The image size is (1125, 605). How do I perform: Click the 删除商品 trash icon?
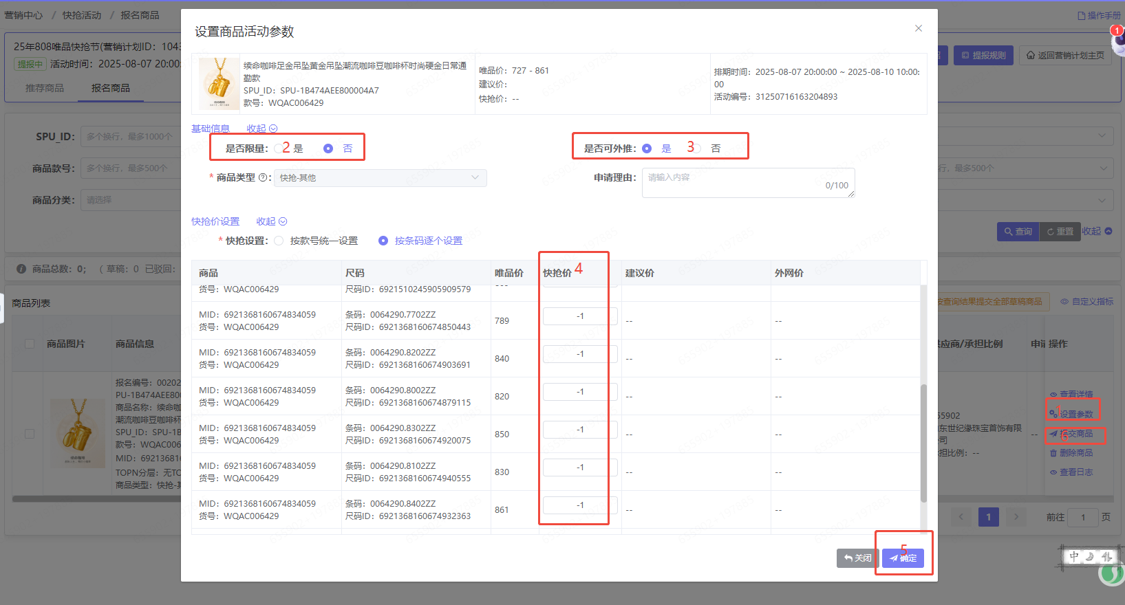click(x=1053, y=453)
